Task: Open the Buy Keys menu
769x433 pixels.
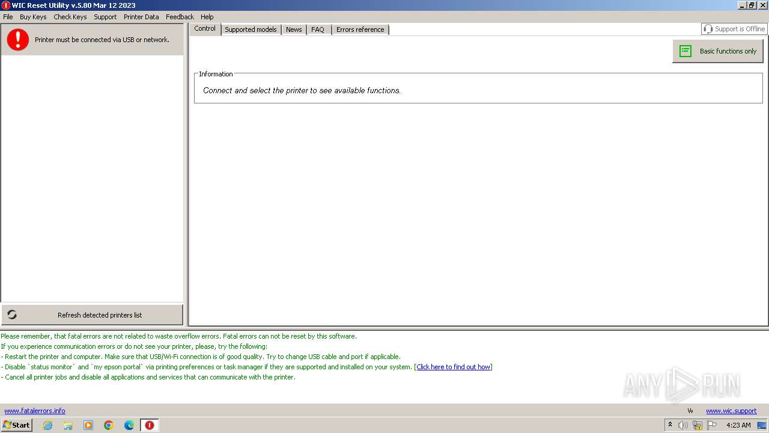Action: [33, 17]
